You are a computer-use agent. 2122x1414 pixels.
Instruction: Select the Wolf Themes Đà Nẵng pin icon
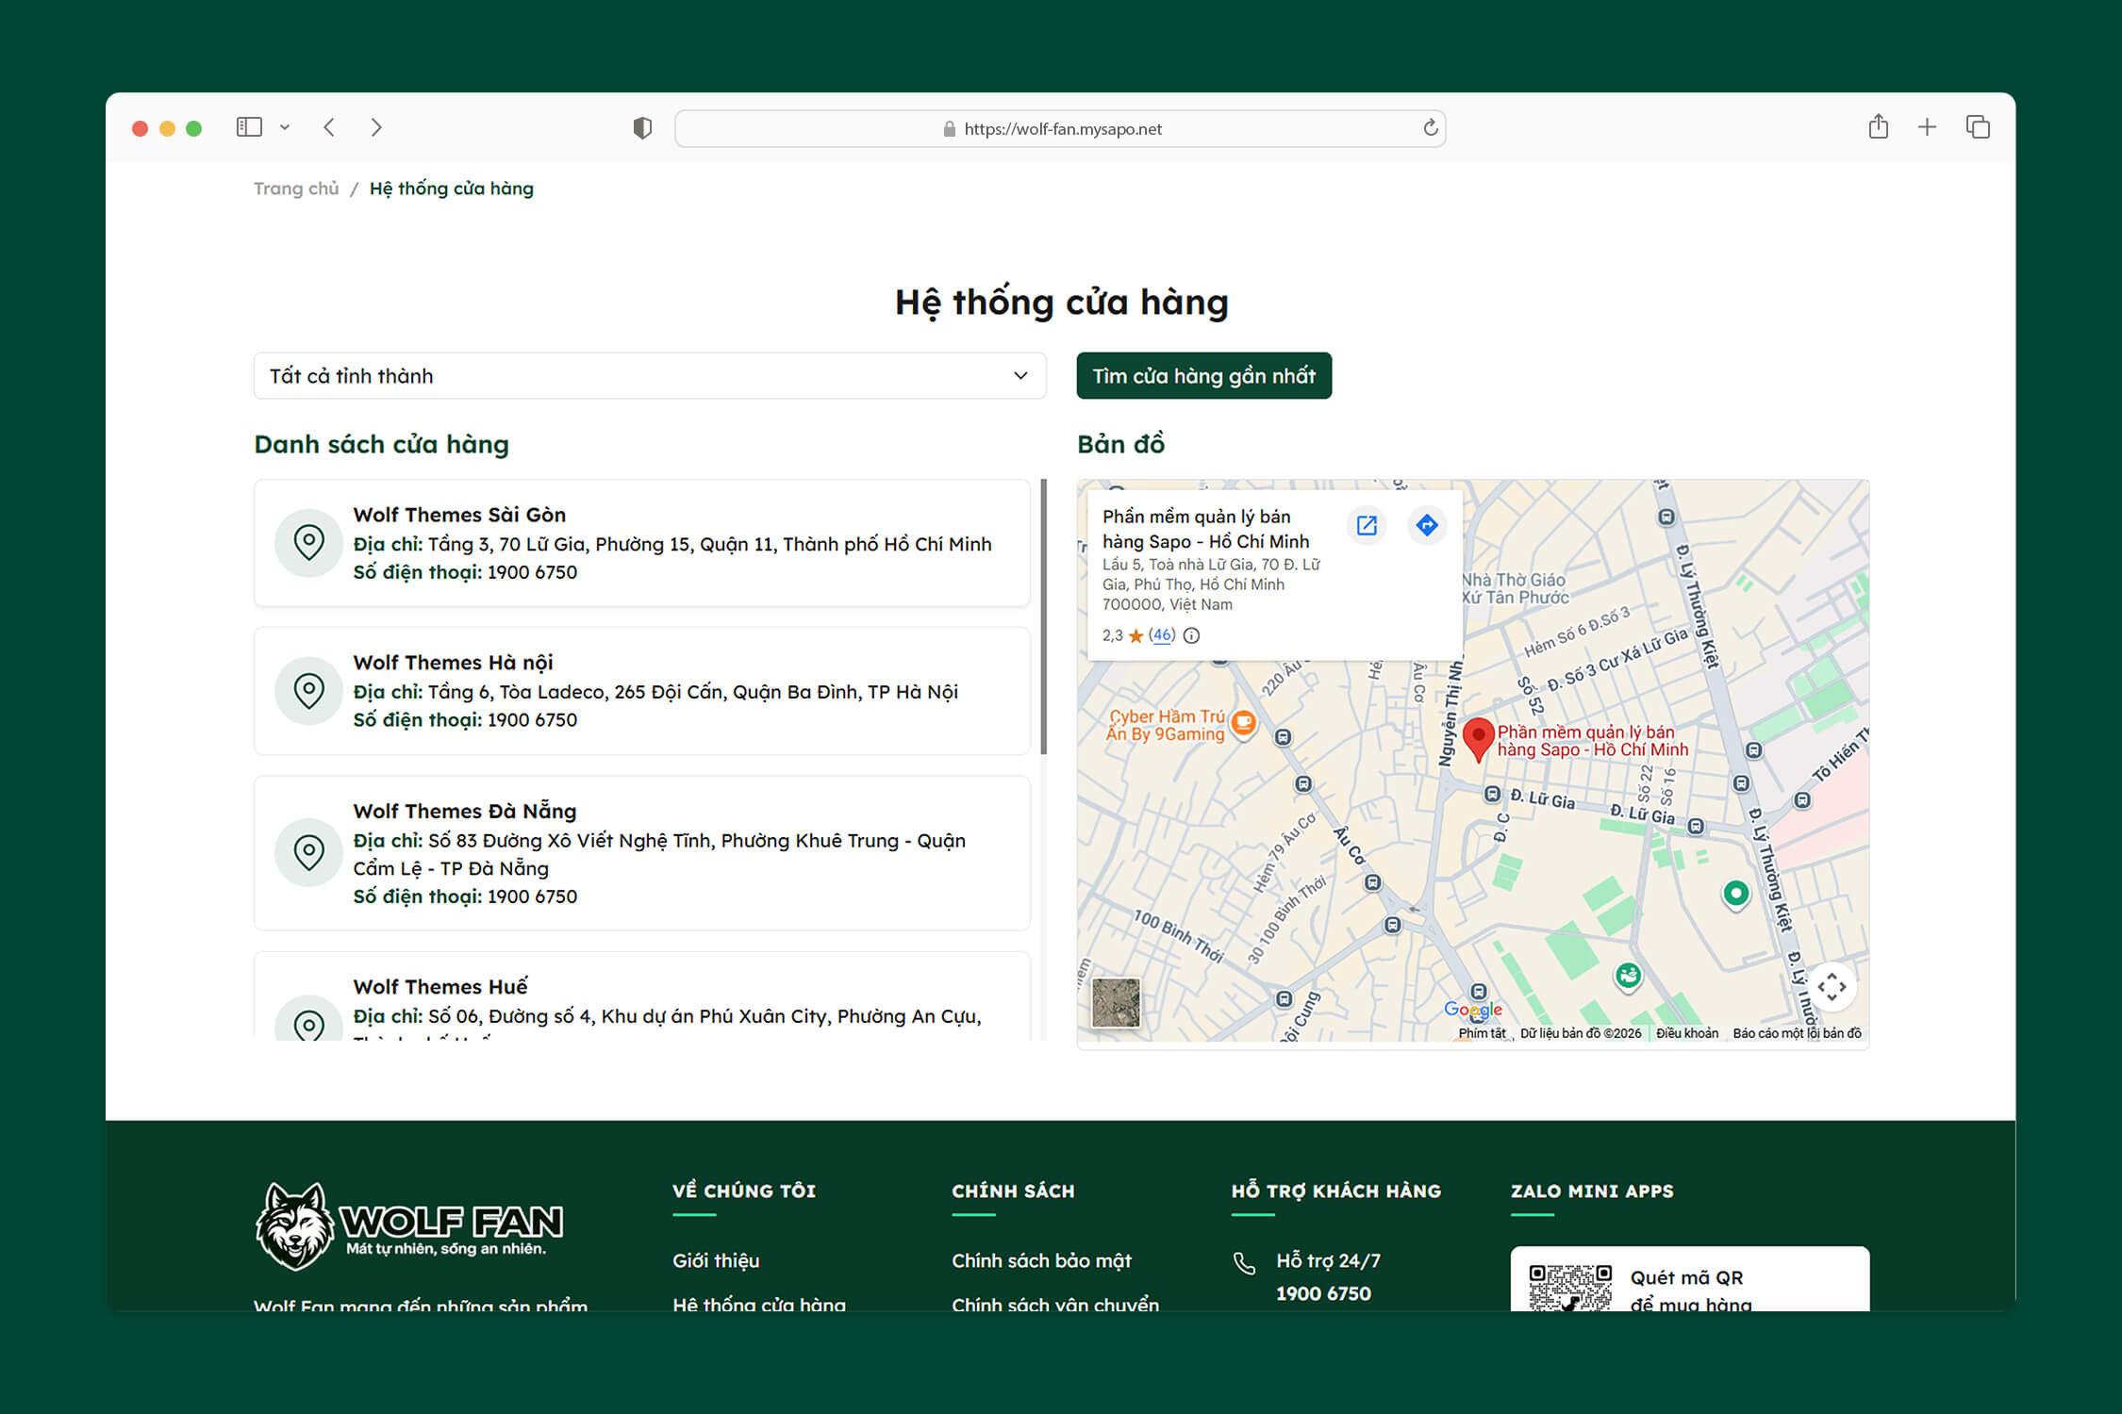click(x=308, y=853)
